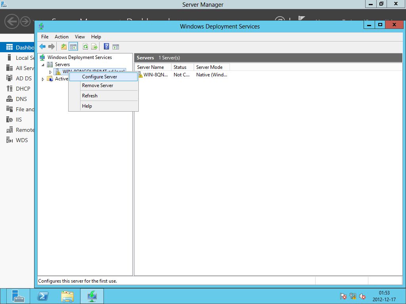The width and height of the screenshot is (406, 304).
Task: Click the gray Forward arrow in WDS toolbar
Action: click(52, 47)
